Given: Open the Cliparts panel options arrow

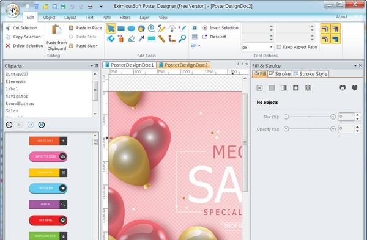Looking at the screenshot, I should click(92, 66).
